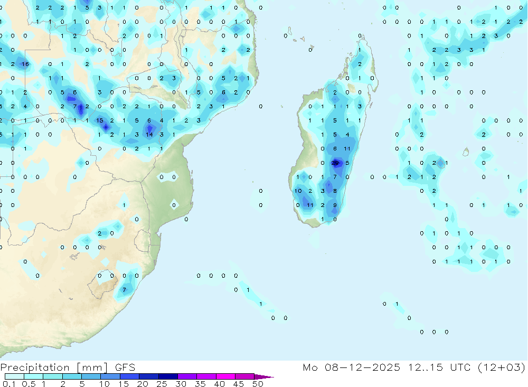528x387 pixels.
Task: Click the '11' value right of '6' in Madagascar
Action: click(347, 148)
